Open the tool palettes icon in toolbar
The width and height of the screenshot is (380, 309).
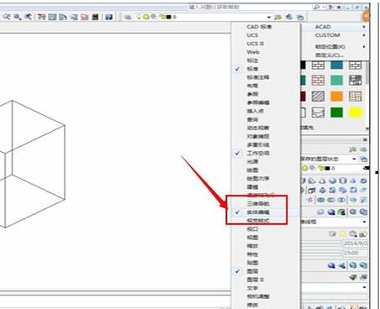click(63, 17)
